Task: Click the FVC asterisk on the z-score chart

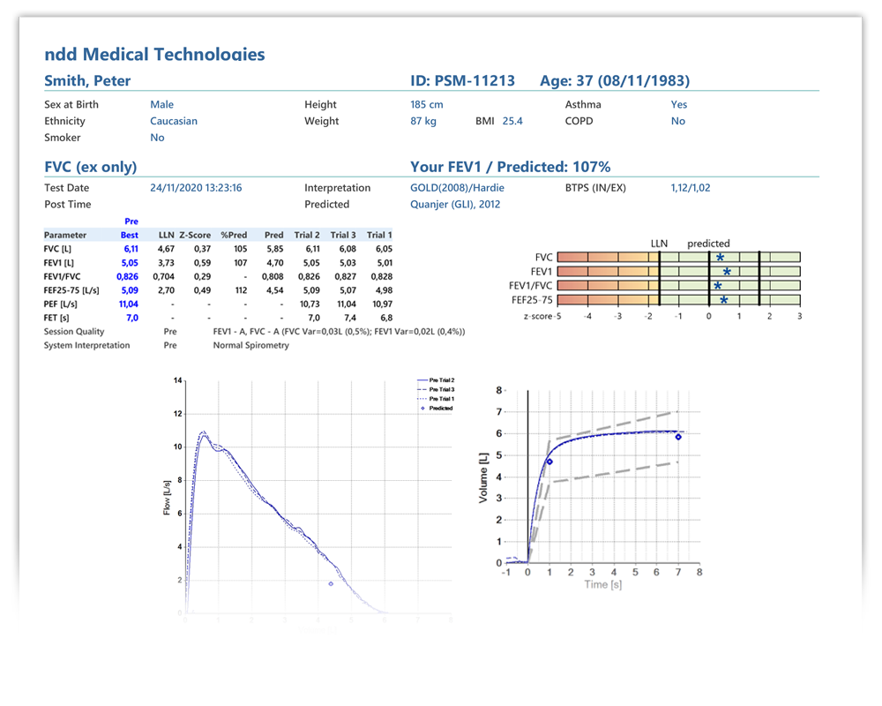Action: [x=720, y=258]
